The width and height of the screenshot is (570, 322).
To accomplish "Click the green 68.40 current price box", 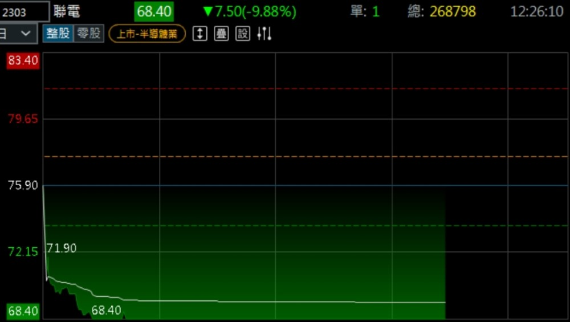I will point(154,11).
